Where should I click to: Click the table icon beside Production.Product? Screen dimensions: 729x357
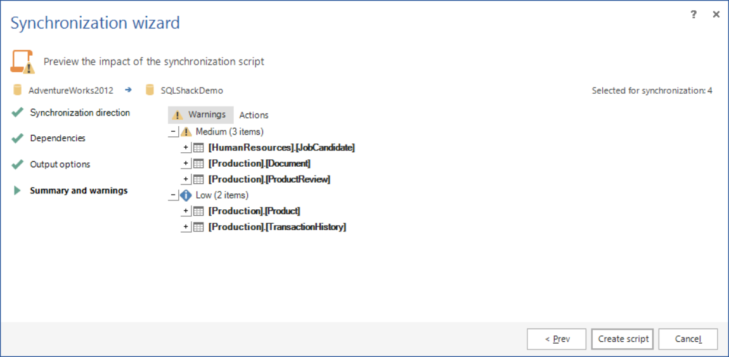tap(198, 211)
